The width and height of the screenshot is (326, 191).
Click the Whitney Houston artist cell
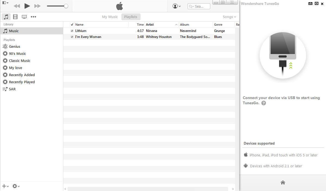coord(158,37)
